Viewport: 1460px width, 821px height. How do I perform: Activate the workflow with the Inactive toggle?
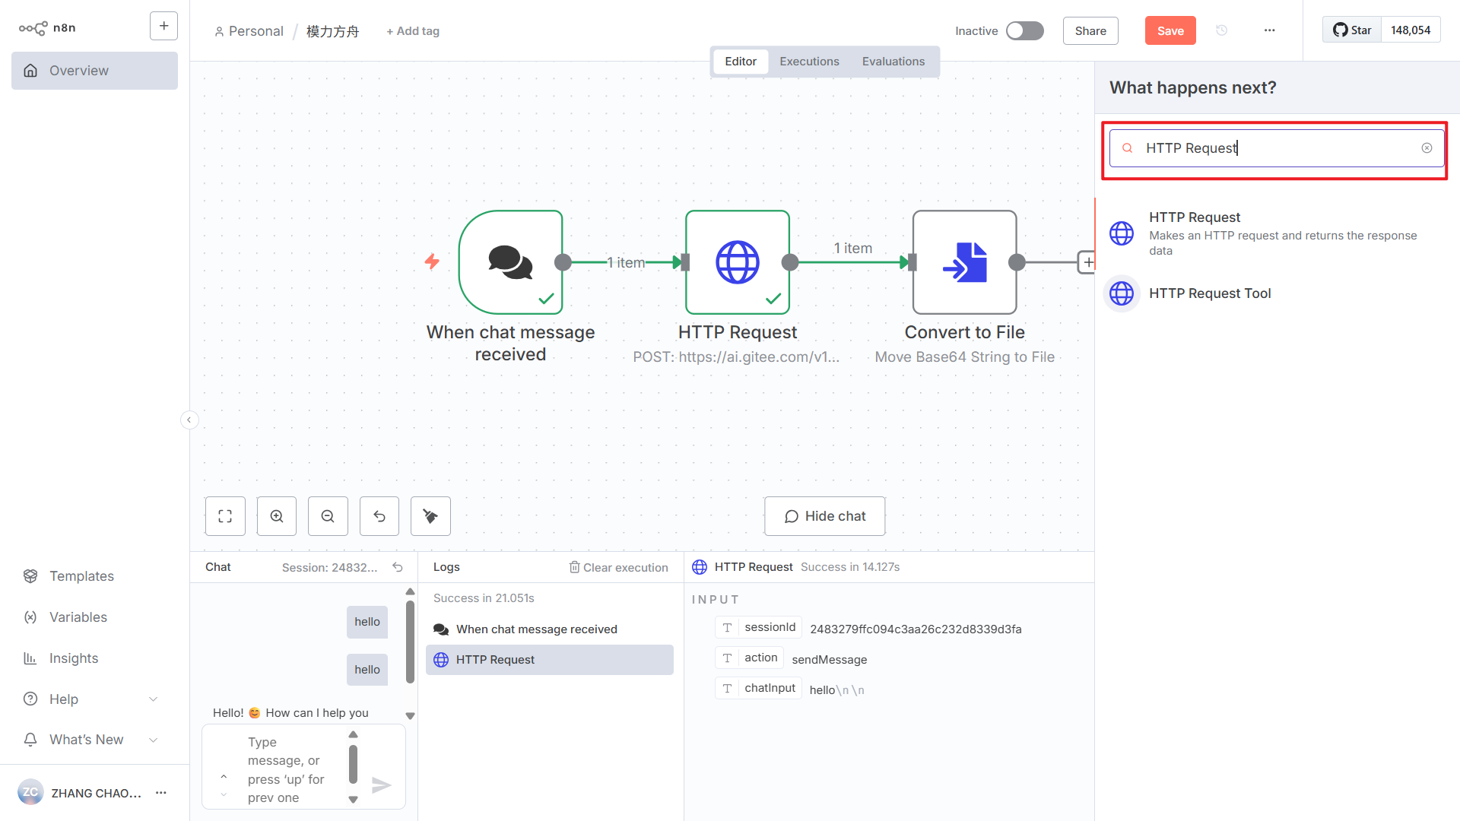(x=1024, y=30)
